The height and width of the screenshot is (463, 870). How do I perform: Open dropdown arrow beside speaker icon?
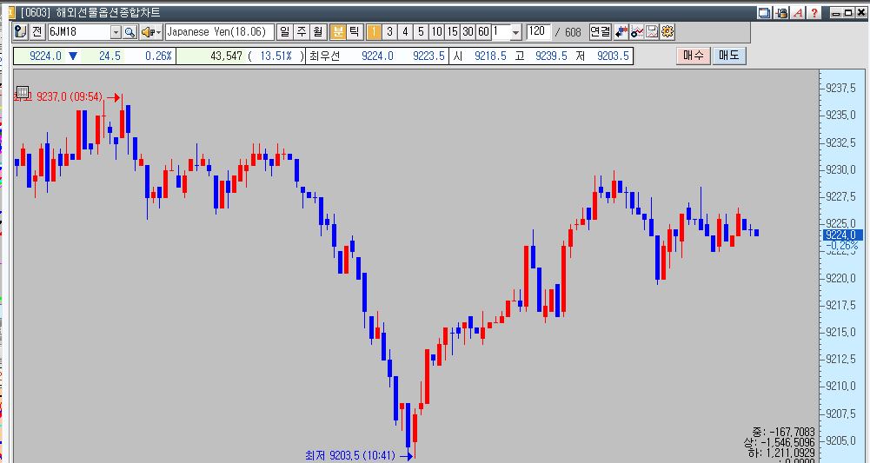158,32
